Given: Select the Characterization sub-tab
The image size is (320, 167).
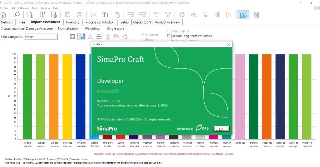Looking at the screenshot, I should 12,28.
